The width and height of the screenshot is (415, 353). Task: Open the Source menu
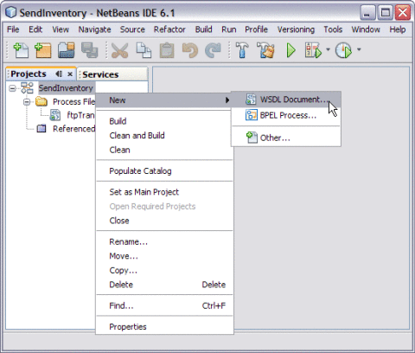(x=132, y=29)
